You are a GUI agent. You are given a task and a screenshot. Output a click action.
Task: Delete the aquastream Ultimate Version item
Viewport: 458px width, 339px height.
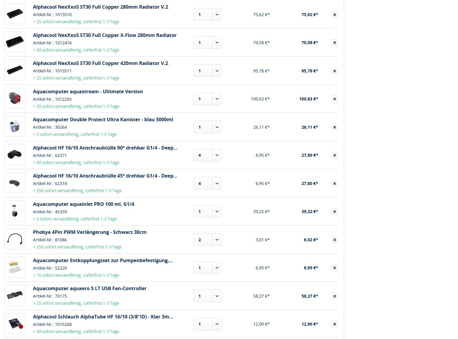coord(335,99)
